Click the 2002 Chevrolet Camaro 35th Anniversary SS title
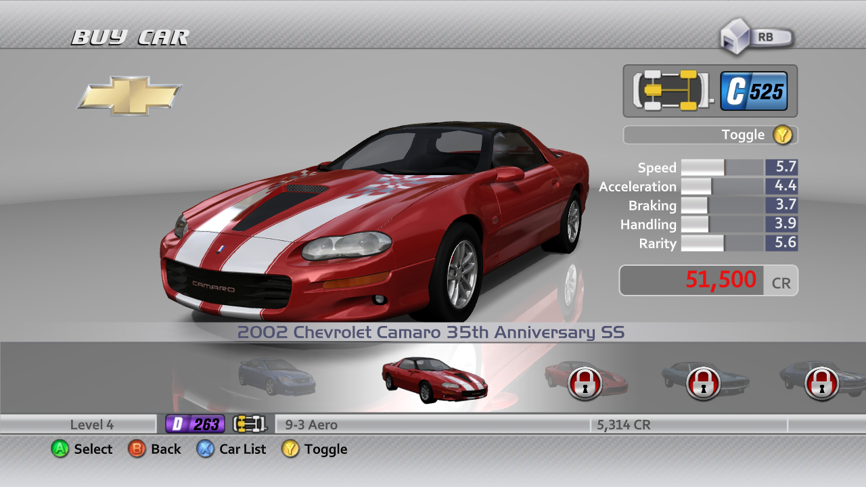The image size is (866, 487). [431, 332]
